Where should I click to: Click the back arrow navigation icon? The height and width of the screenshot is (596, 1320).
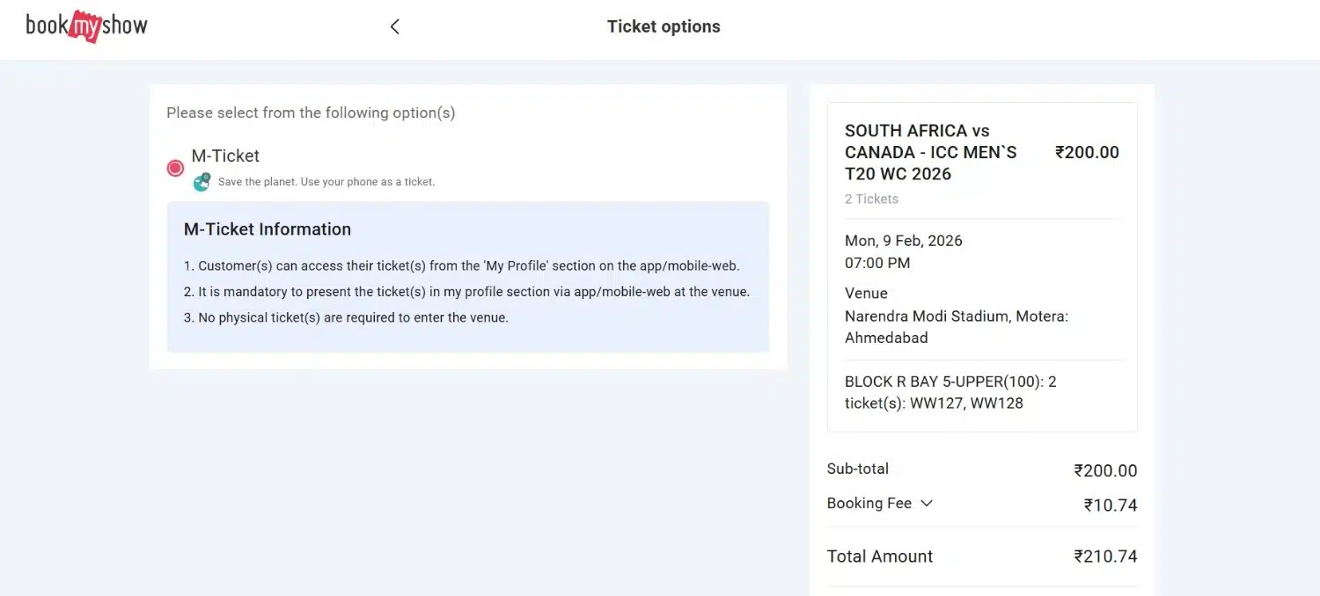tap(394, 26)
